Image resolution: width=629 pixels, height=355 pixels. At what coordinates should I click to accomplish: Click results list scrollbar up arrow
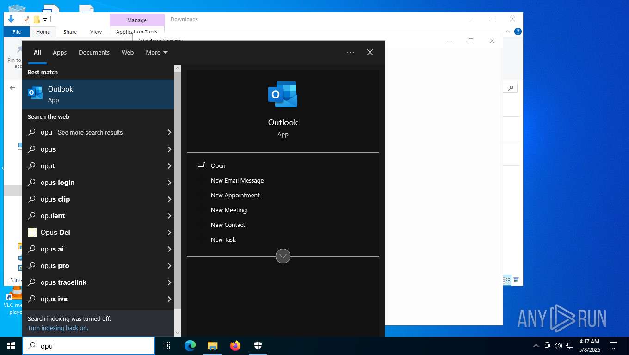coord(178,68)
